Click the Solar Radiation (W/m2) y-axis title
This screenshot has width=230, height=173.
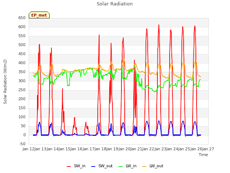[x=5, y=82]
